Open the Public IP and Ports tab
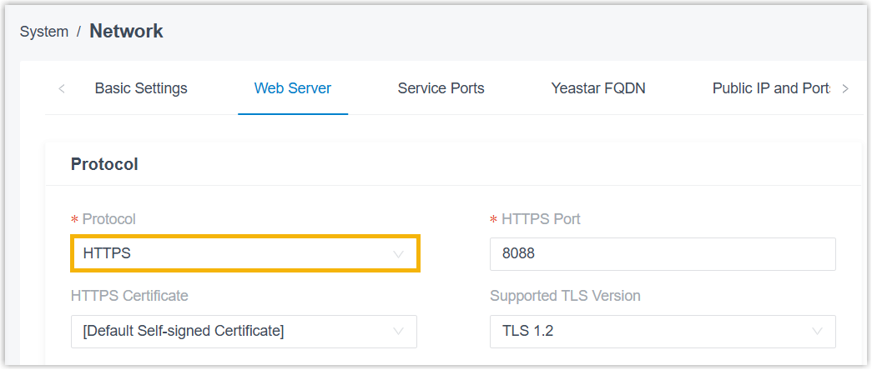This screenshot has width=872, height=370. point(770,88)
